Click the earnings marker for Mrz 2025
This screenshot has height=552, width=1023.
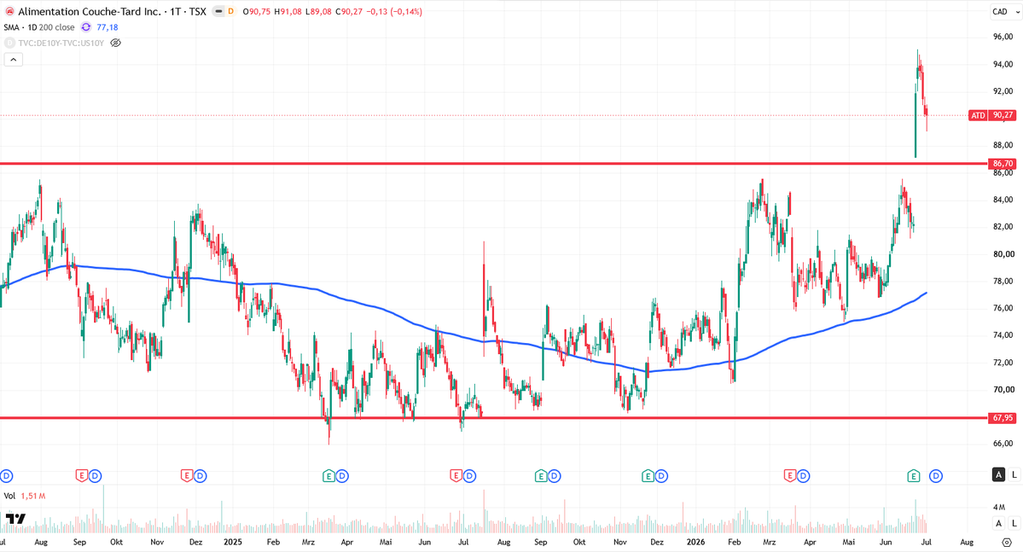click(x=328, y=476)
